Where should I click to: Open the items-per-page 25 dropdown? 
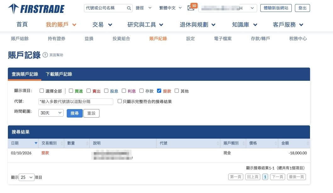[27, 177]
